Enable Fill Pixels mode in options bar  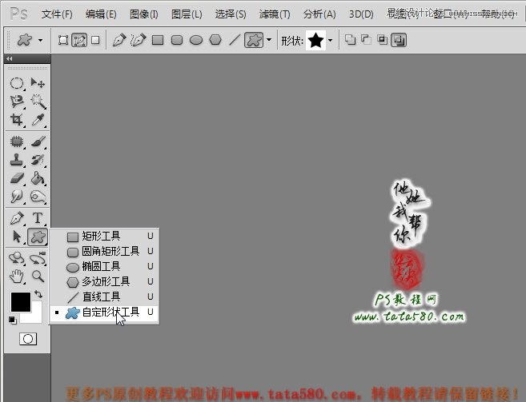tap(95, 40)
